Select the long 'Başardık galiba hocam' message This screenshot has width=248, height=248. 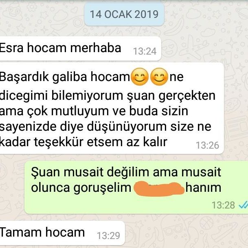pyautogui.click(x=112, y=108)
